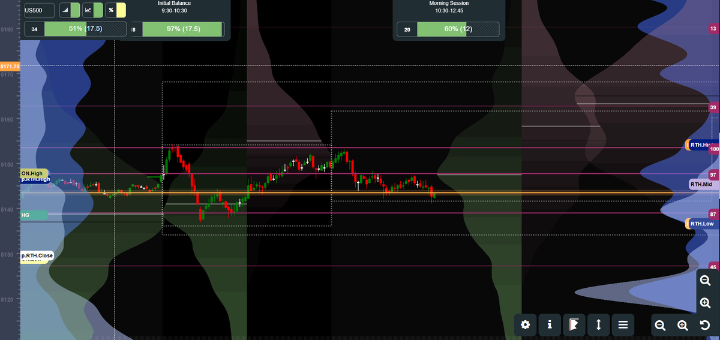Screen dimensions: 720x340
Task: Click the magenta 39 badge
Action: coord(713,107)
